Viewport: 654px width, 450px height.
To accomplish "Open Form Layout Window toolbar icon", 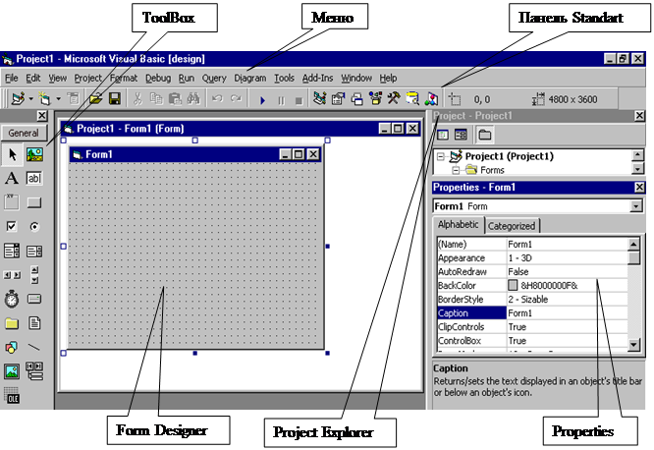I will (356, 99).
